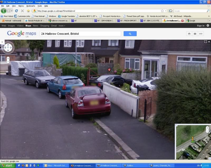Open the Thread Sizes.pdf bookmark

pos(134,16)
